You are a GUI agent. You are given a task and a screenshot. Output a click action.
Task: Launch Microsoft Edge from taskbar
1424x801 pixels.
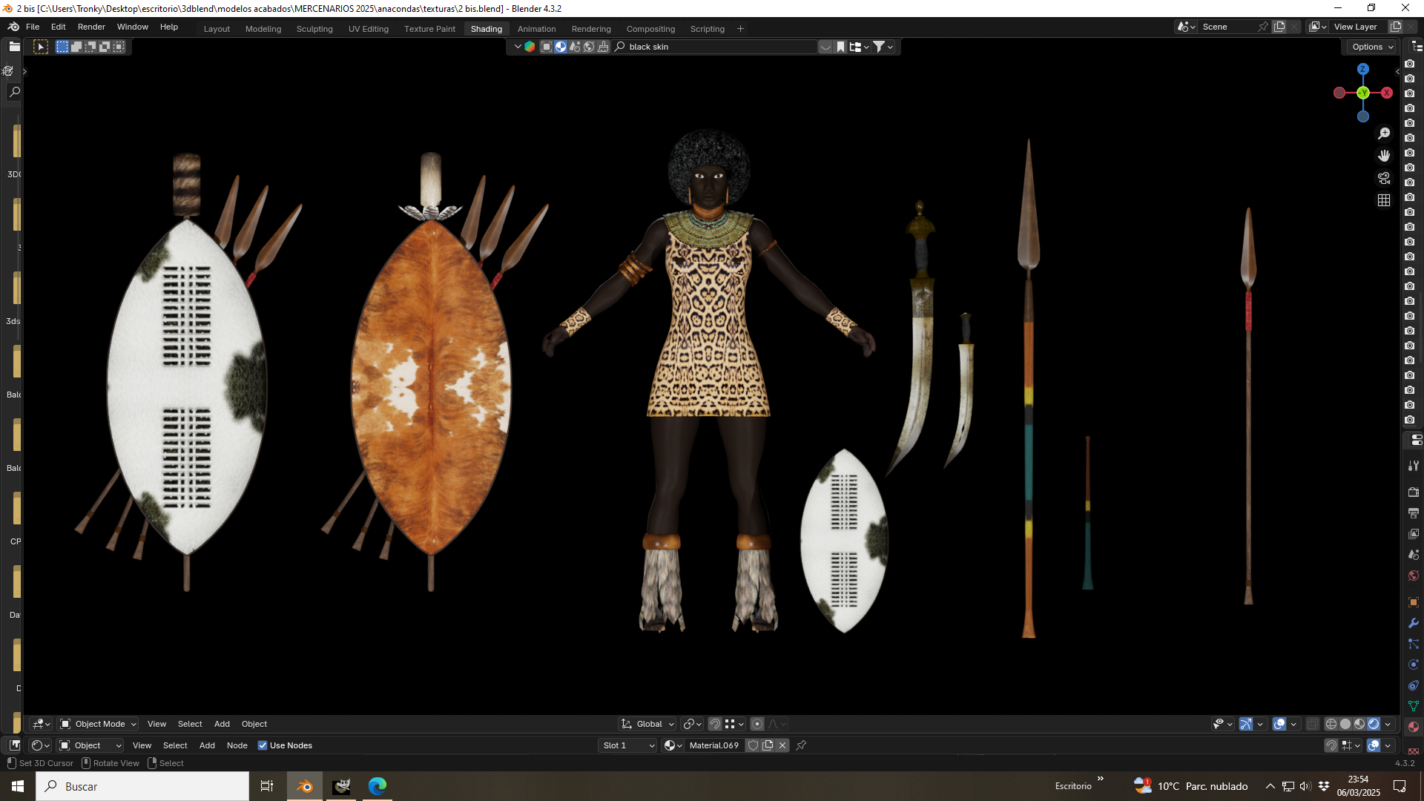378,786
